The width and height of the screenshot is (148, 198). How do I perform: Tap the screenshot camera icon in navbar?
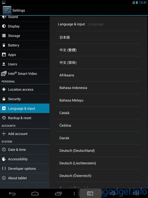pyautogui.click(x=90, y=193)
